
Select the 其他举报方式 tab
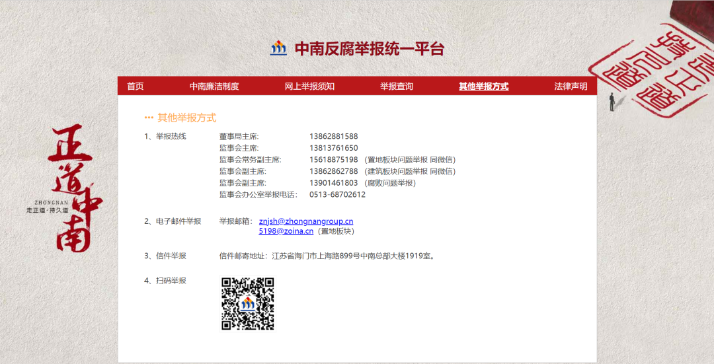click(483, 87)
